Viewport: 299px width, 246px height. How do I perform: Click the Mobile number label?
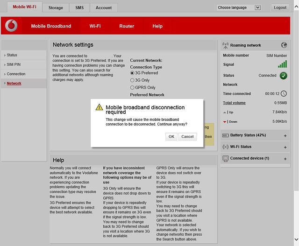(236, 55)
